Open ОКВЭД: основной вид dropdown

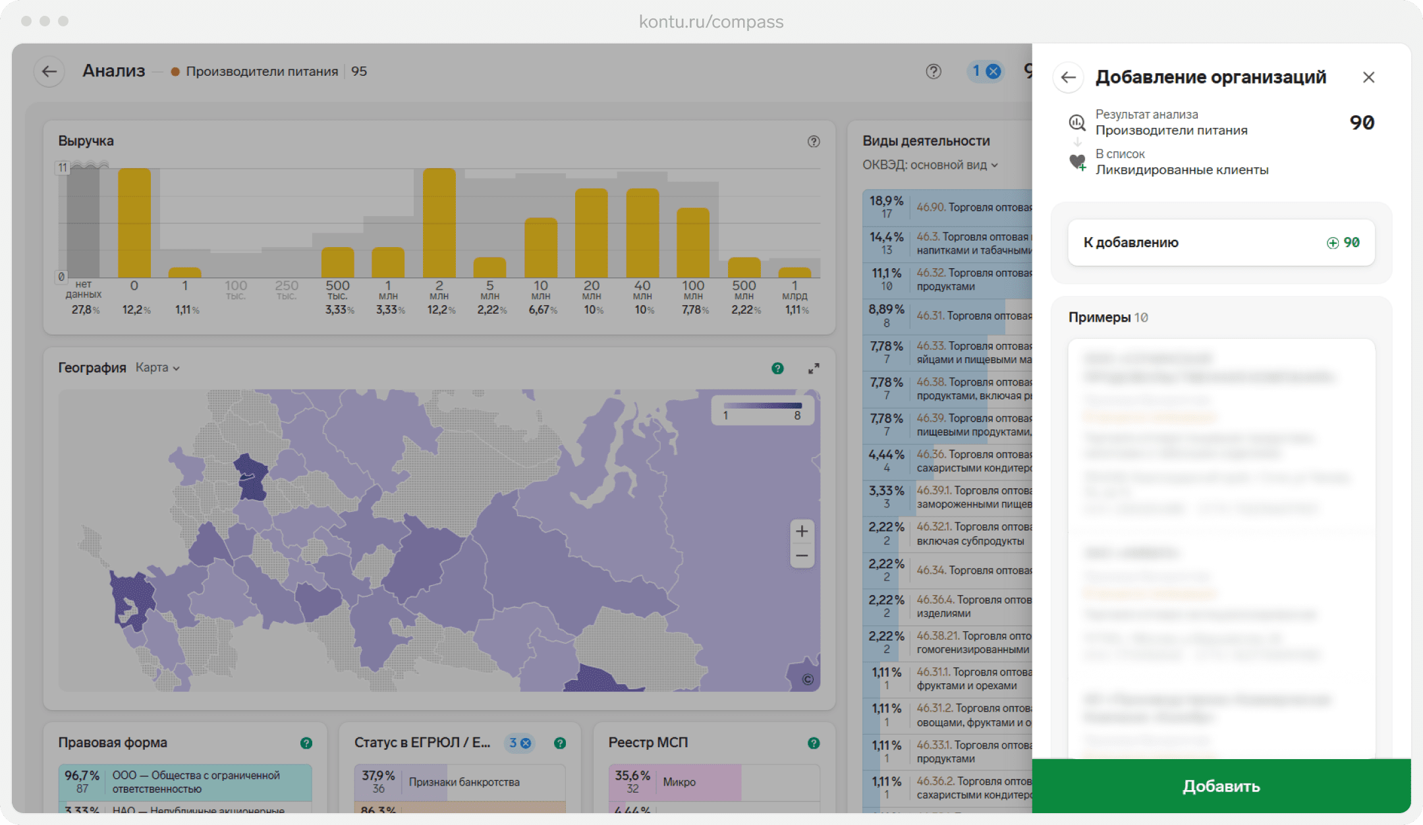[930, 165]
